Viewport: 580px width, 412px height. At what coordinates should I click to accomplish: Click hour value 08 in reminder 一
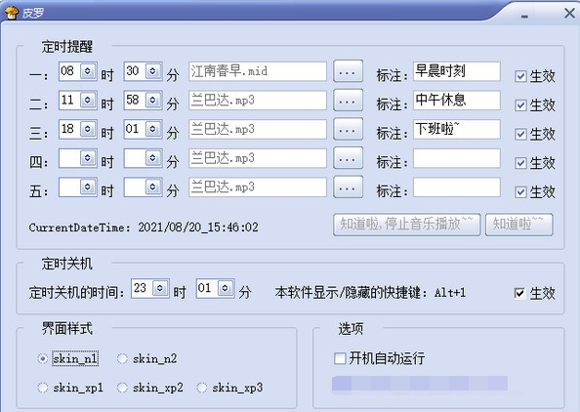coord(67,70)
